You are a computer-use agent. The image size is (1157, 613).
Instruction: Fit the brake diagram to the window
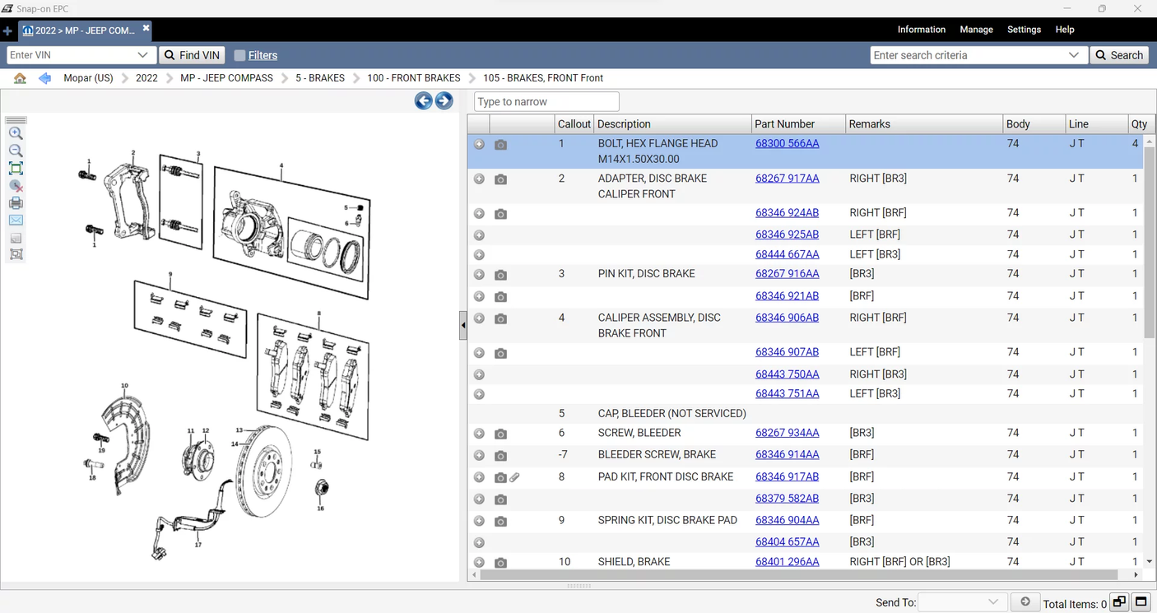coord(16,169)
